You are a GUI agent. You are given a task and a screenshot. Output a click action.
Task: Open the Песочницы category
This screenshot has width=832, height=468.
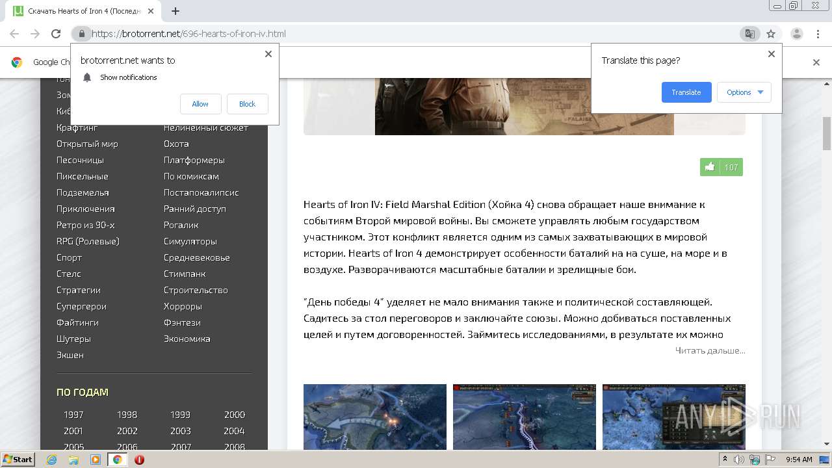coord(80,160)
